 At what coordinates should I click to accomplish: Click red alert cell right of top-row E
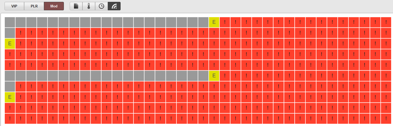[x=225, y=22]
